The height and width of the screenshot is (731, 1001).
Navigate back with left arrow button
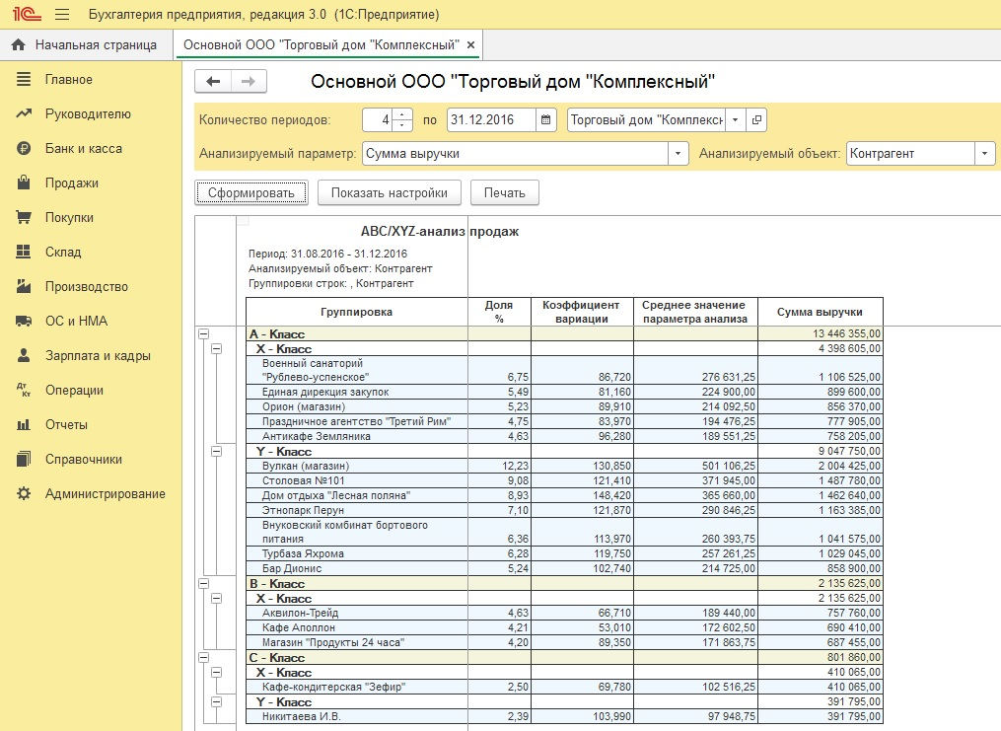tap(213, 81)
